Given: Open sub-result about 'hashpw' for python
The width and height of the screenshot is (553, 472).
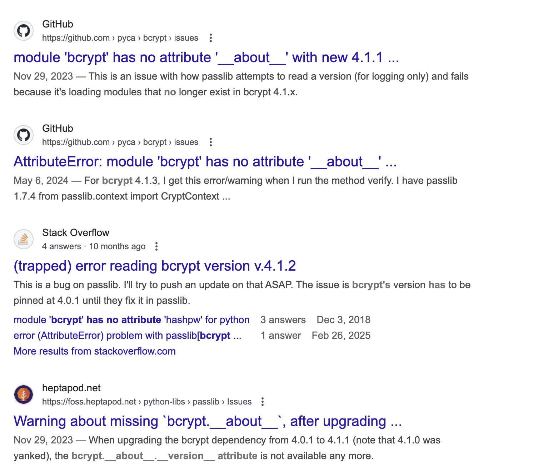Looking at the screenshot, I should [x=131, y=320].
